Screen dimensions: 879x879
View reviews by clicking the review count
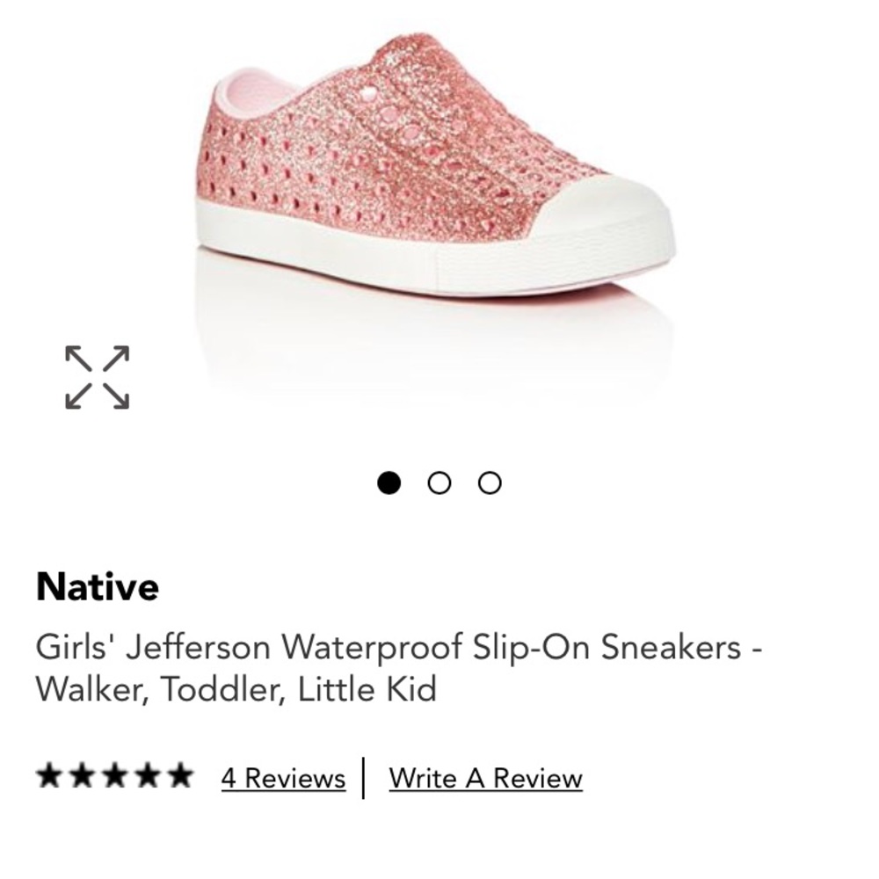click(x=282, y=777)
